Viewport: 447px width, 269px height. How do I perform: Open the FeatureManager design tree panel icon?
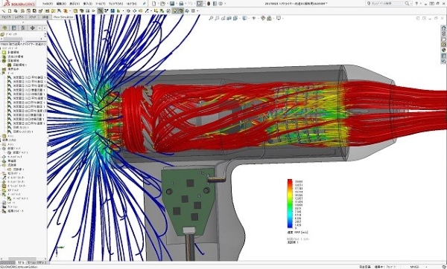pyautogui.click(x=4, y=28)
